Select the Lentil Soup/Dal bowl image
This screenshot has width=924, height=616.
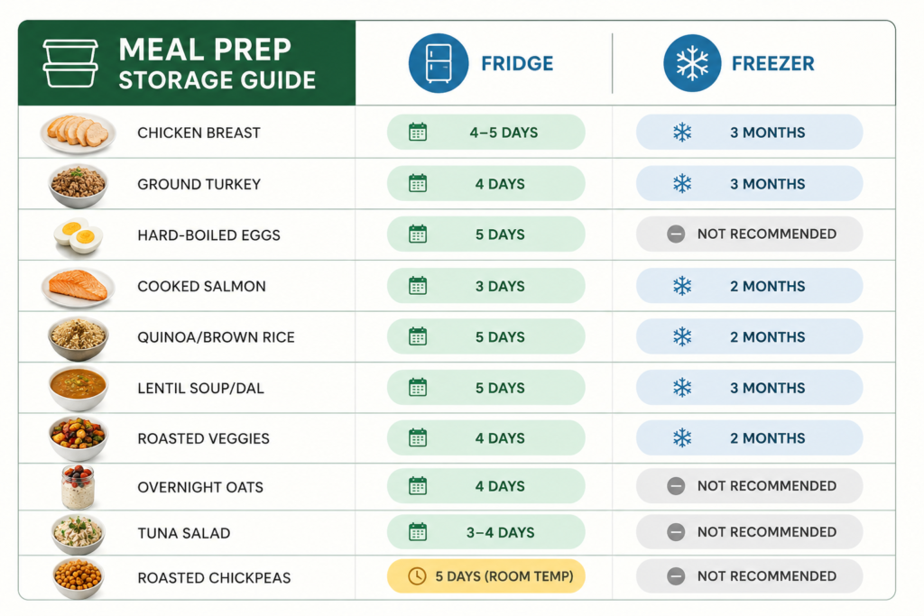coord(78,388)
